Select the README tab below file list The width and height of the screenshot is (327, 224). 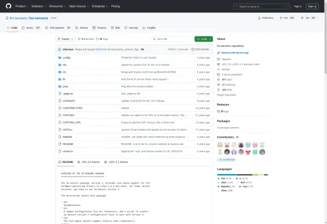pyautogui.click(x=66, y=162)
